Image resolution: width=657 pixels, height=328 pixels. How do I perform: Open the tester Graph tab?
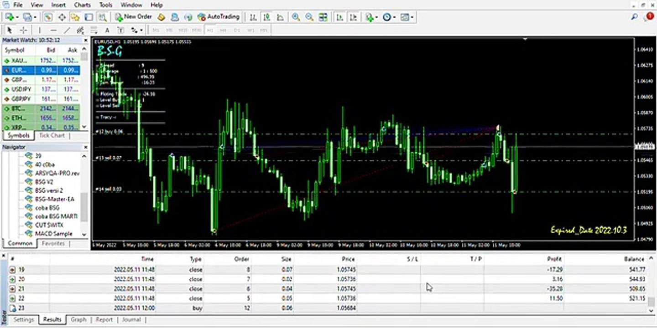78,319
